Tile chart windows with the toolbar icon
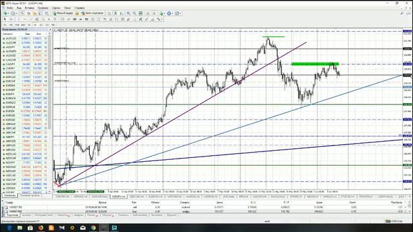 click(141, 13)
